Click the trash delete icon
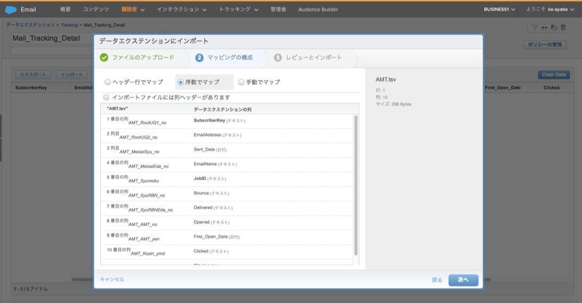This screenshot has width=582, height=303. coord(563,28)
